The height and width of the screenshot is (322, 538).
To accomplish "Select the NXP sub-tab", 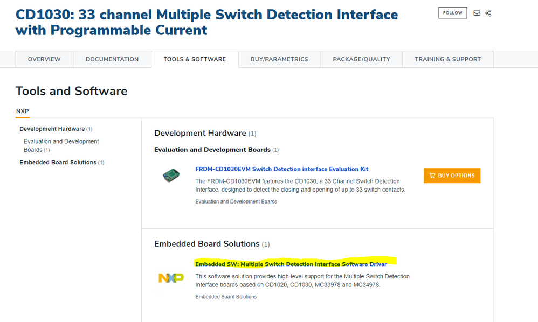I will point(22,111).
